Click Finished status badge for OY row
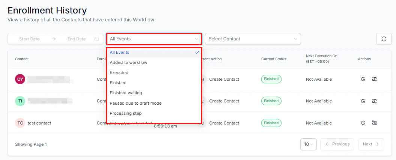 (271, 79)
